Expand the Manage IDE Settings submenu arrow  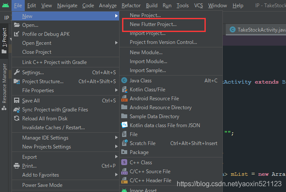116,137
